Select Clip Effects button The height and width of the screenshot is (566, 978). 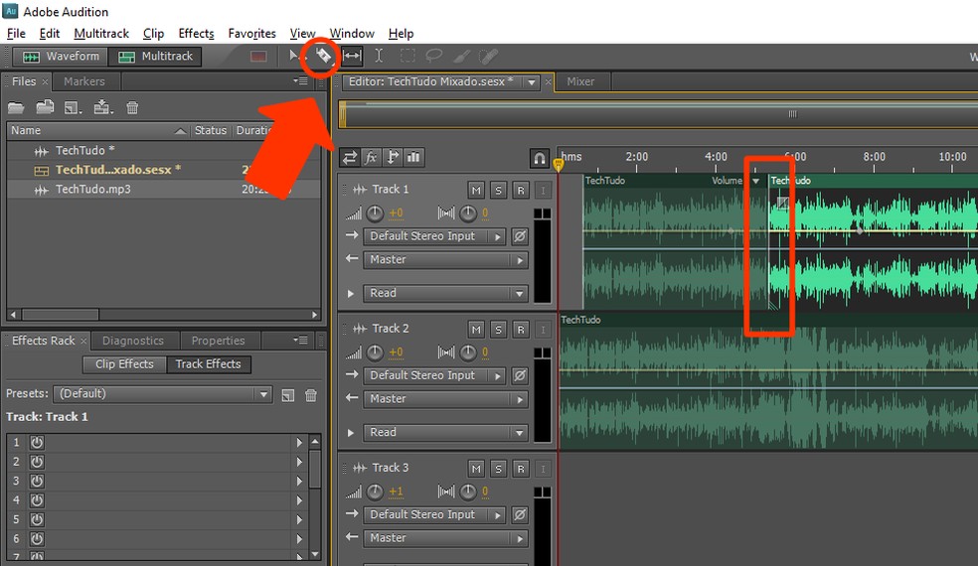124,364
